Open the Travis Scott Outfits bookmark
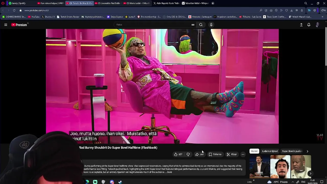Screen dimensions: 327x184 [274, 17]
